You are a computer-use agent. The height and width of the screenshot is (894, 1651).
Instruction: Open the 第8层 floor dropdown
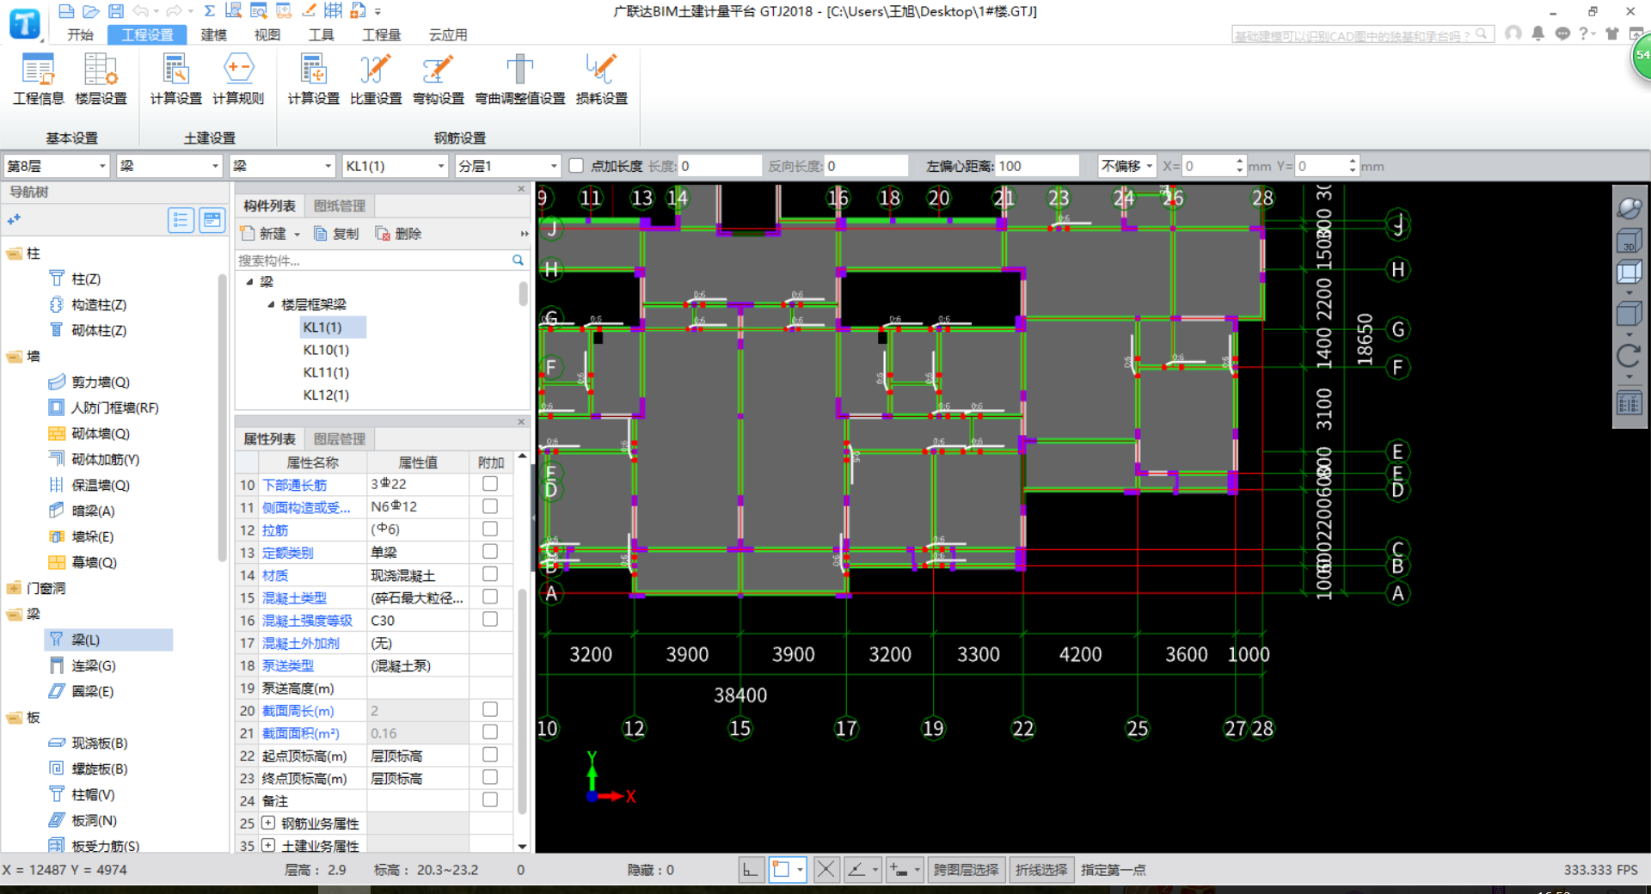click(x=57, y=166)
